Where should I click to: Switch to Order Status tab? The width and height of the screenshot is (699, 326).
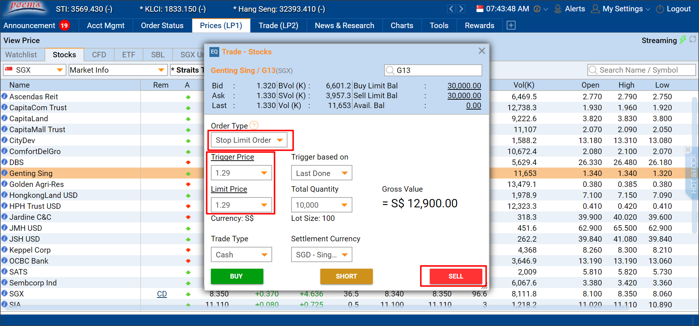click(162, 26)
